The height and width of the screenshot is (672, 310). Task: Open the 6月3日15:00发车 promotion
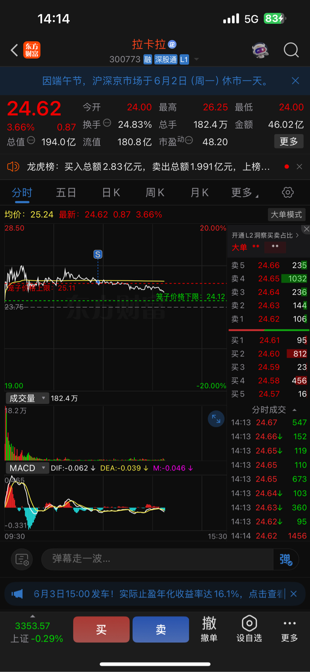(x=159, y=594)
